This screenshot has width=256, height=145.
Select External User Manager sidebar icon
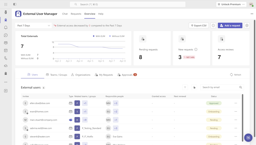[x=6, y=20]
